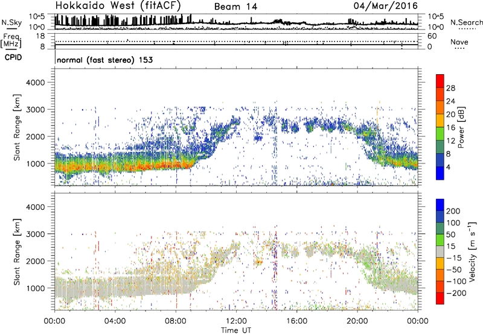Pick the red top segment of power colorbar
The height and width of the screenshot is (334, 483).
point(440,81)
